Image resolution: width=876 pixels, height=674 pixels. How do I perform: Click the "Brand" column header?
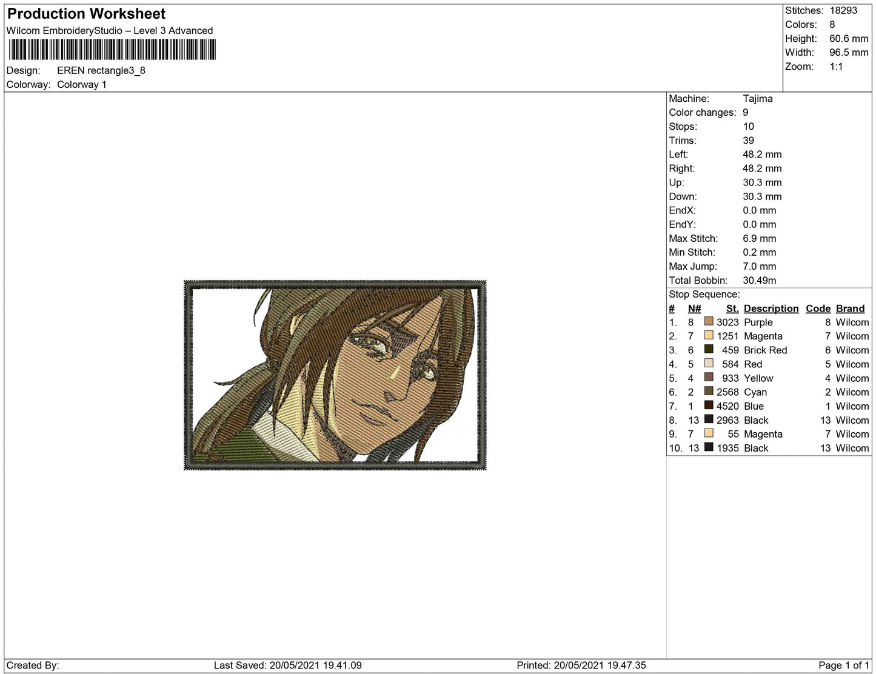tap(851, 309)
